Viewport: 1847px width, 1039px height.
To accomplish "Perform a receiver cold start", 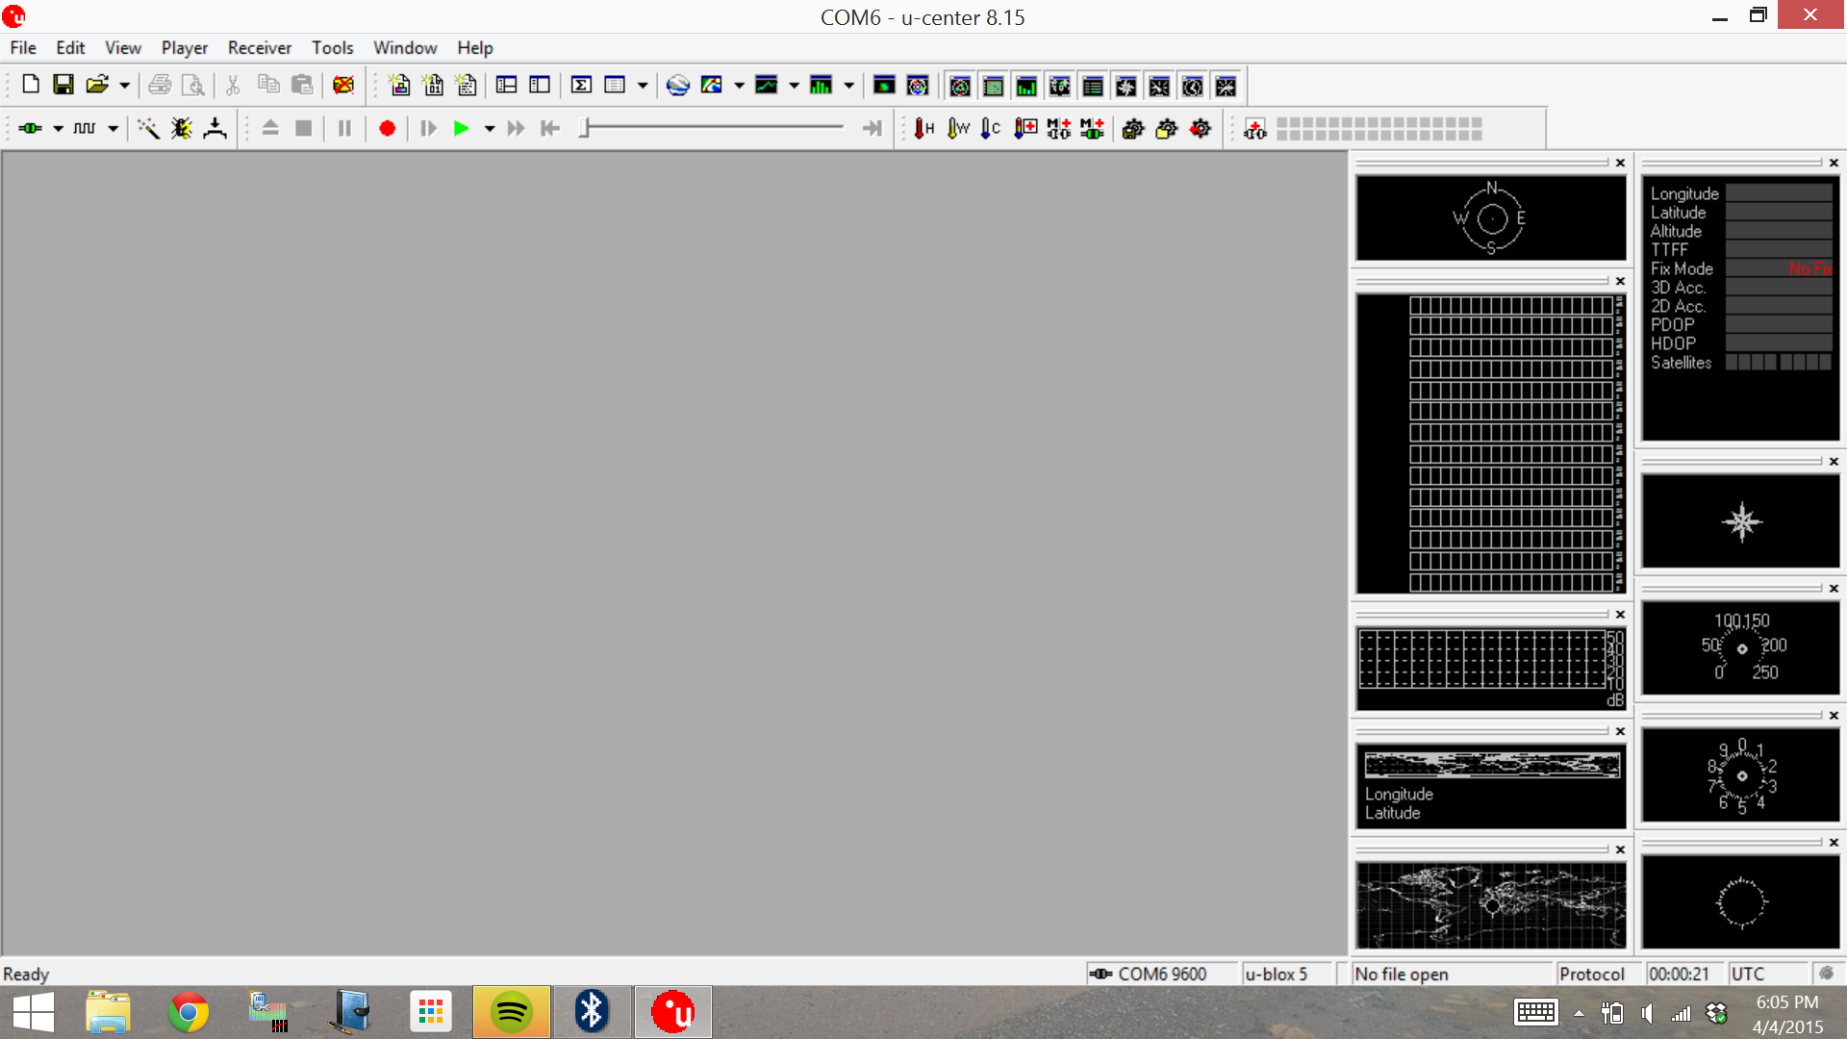I will [x=990, y=128].
